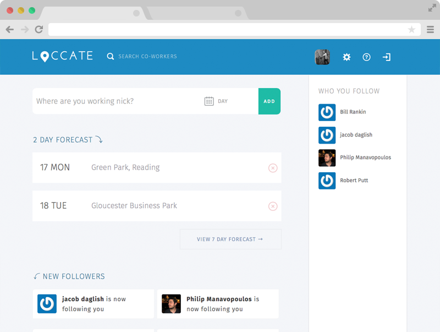Remove the 17 MON Green Park entry

point(273,168)
